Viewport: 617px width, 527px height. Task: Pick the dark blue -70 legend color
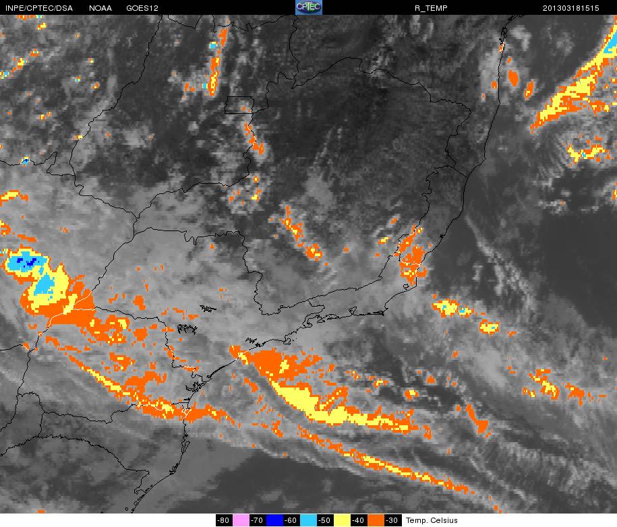[274, 520]
